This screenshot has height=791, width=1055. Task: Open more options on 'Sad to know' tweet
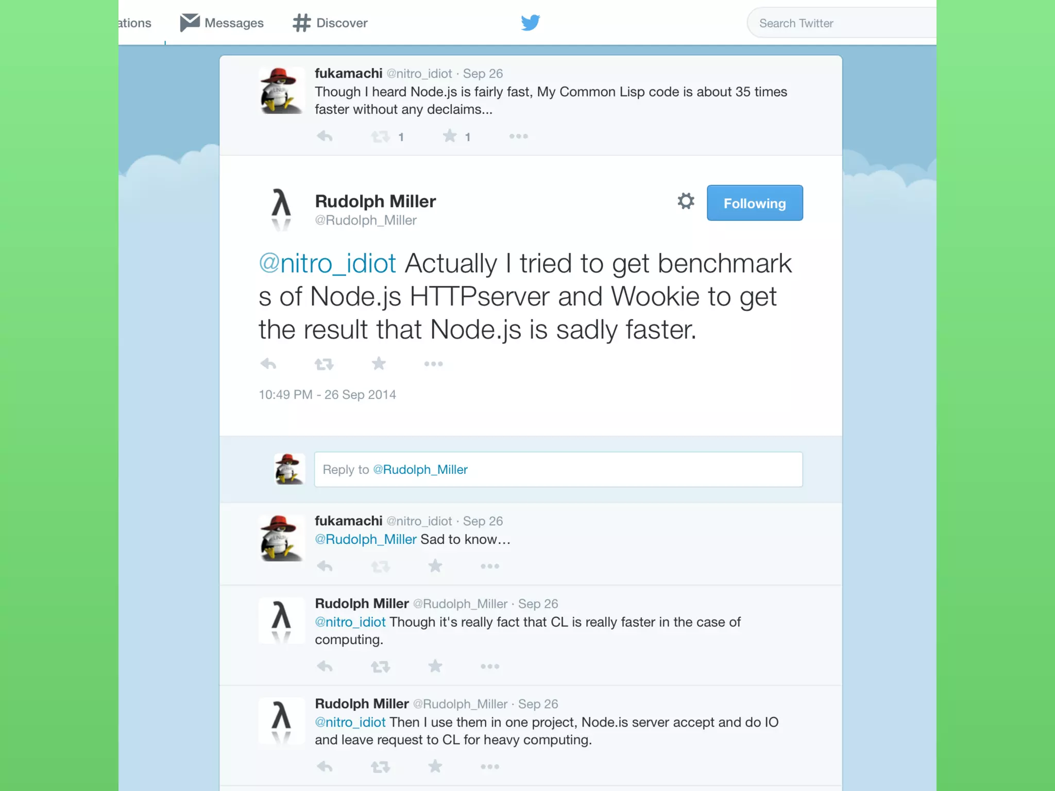pos(489,566)
